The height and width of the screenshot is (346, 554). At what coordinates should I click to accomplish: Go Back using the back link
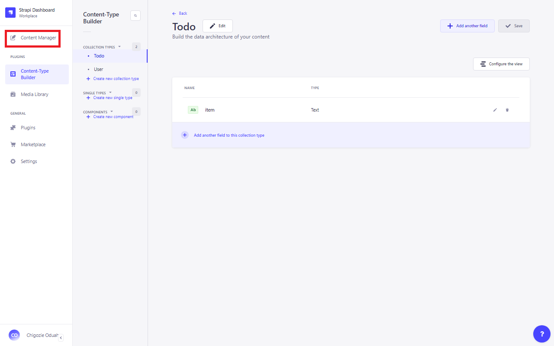(x=180, y=13)
